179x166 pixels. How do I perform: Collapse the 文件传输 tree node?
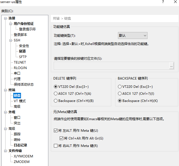click(x=6, y=151)
